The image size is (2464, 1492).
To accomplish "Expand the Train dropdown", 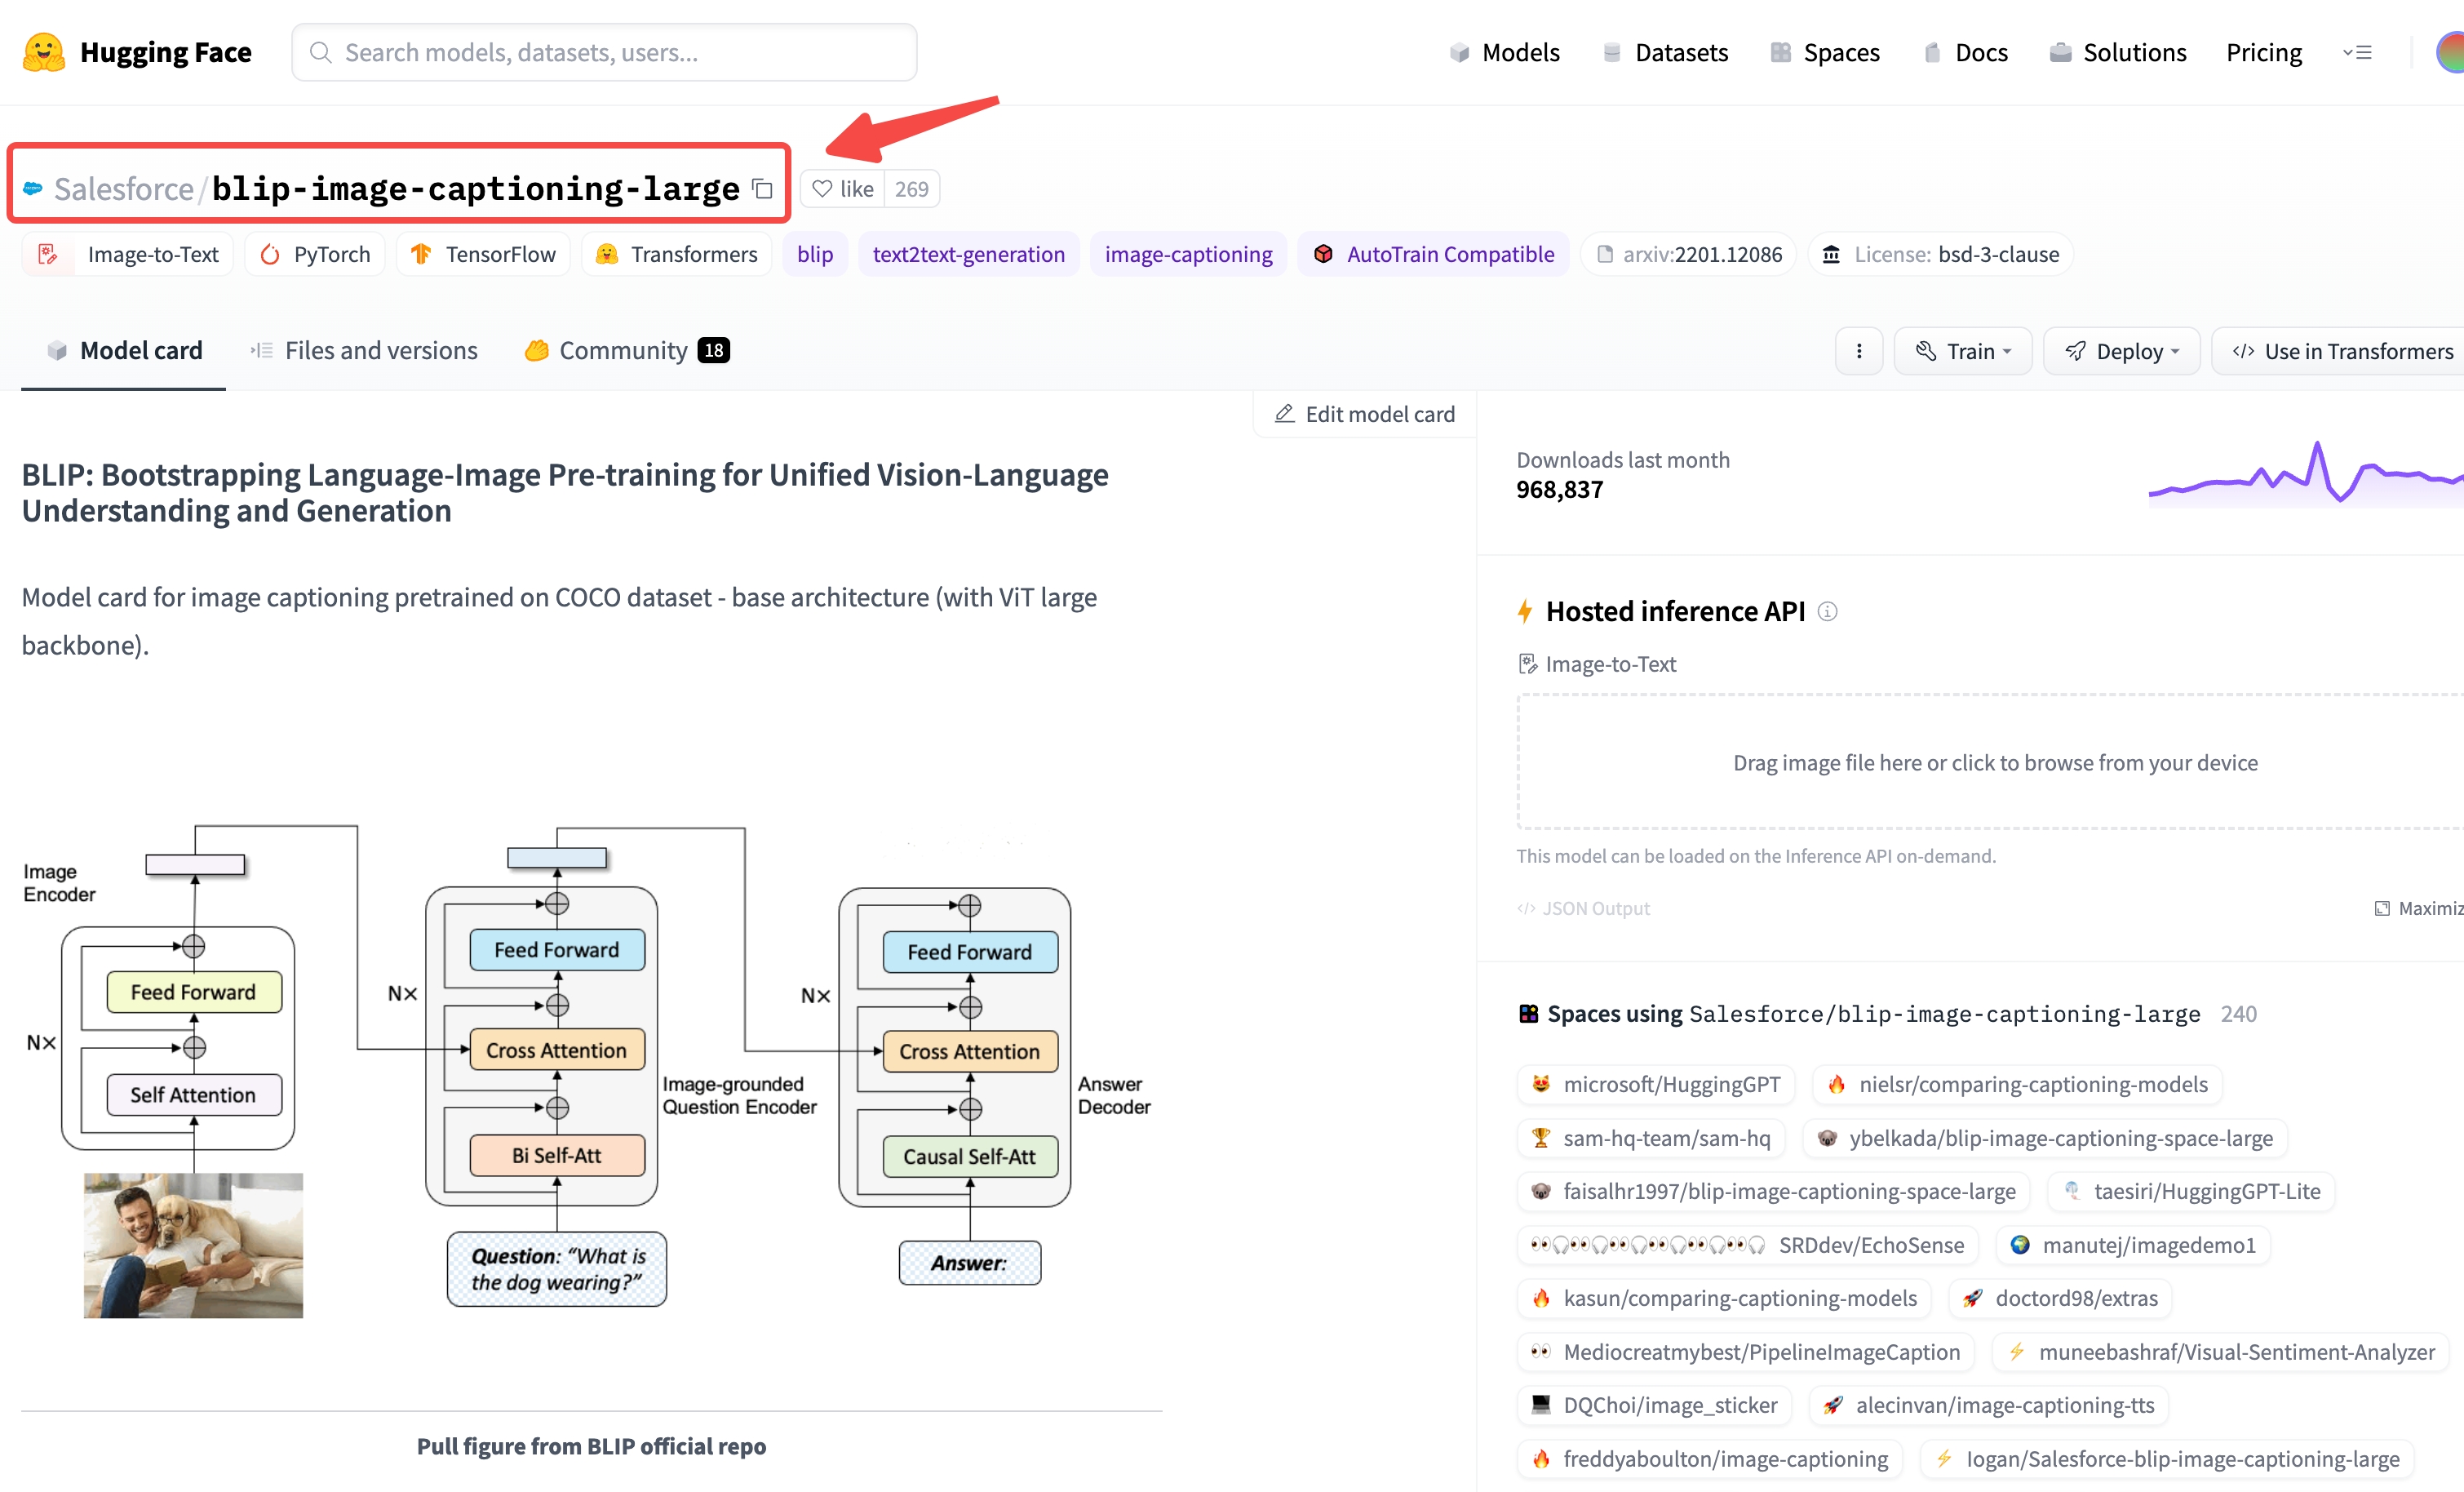I will tap(1962, 351).
